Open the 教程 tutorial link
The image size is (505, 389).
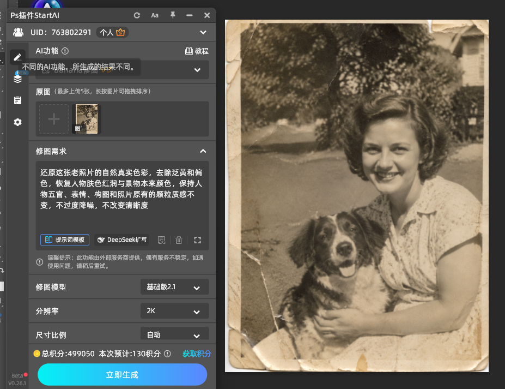coord(197,51)
